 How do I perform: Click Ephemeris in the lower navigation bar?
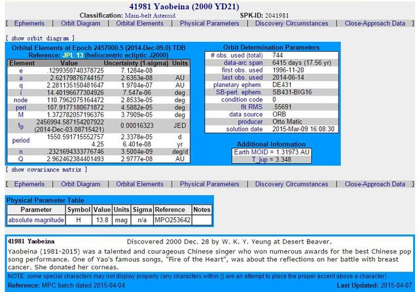(x=29, y=184)
